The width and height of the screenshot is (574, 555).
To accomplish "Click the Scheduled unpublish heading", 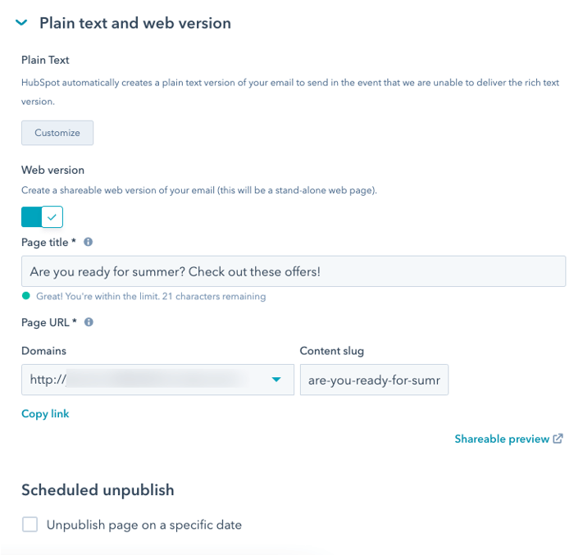I will 98,490.
